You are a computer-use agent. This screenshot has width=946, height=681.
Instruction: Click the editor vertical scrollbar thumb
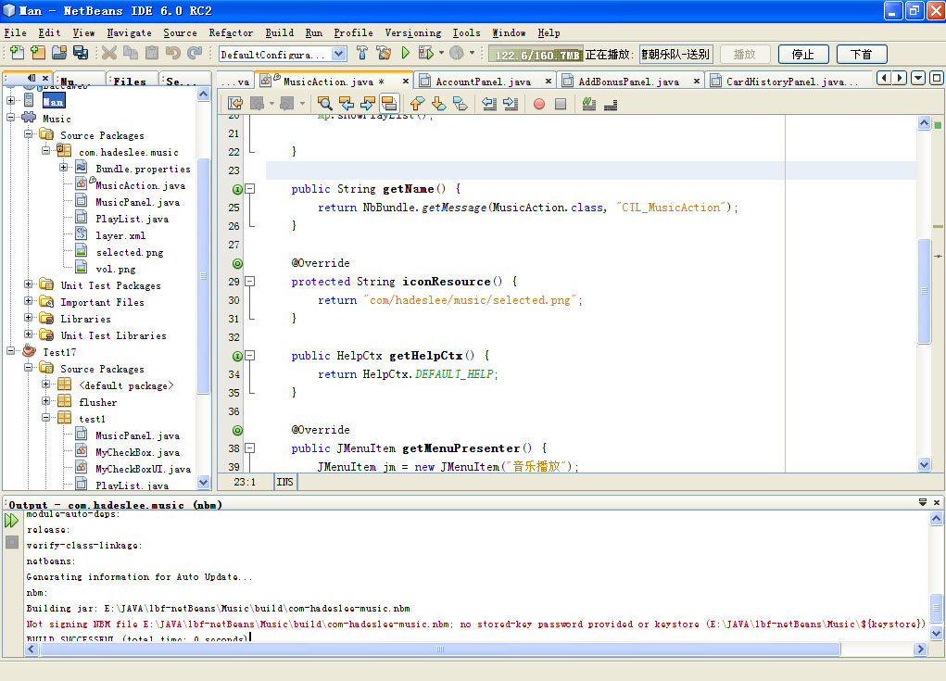coord(924,291)
